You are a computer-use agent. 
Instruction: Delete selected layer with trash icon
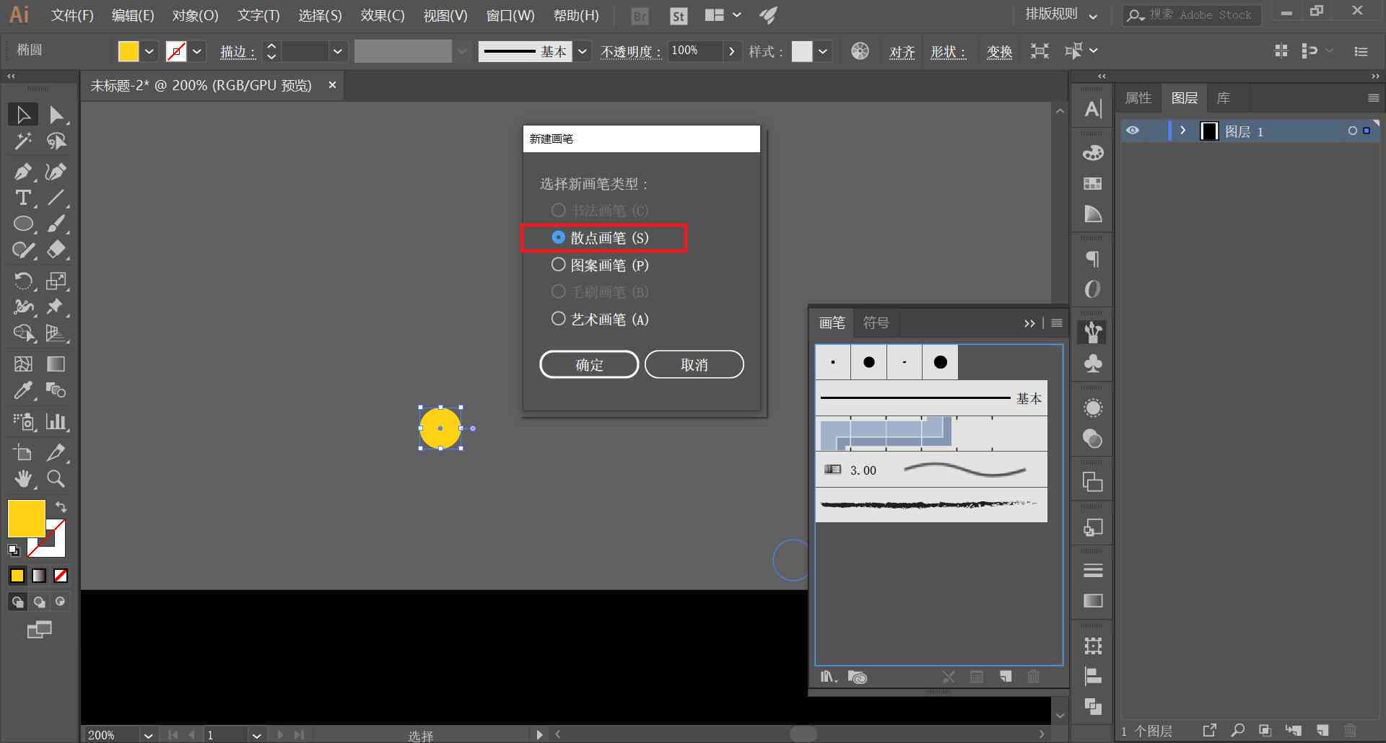point(1350,730)
